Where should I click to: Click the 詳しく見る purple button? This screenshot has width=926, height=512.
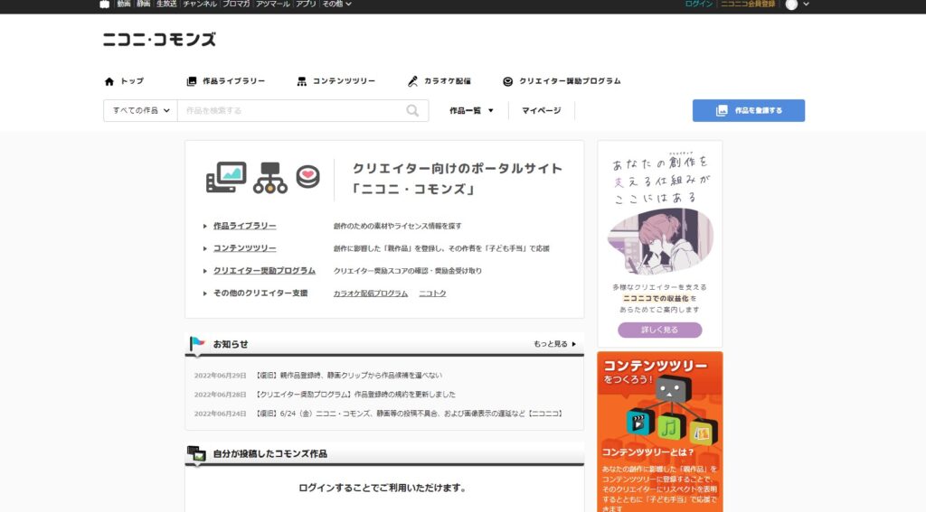(659, 330)
